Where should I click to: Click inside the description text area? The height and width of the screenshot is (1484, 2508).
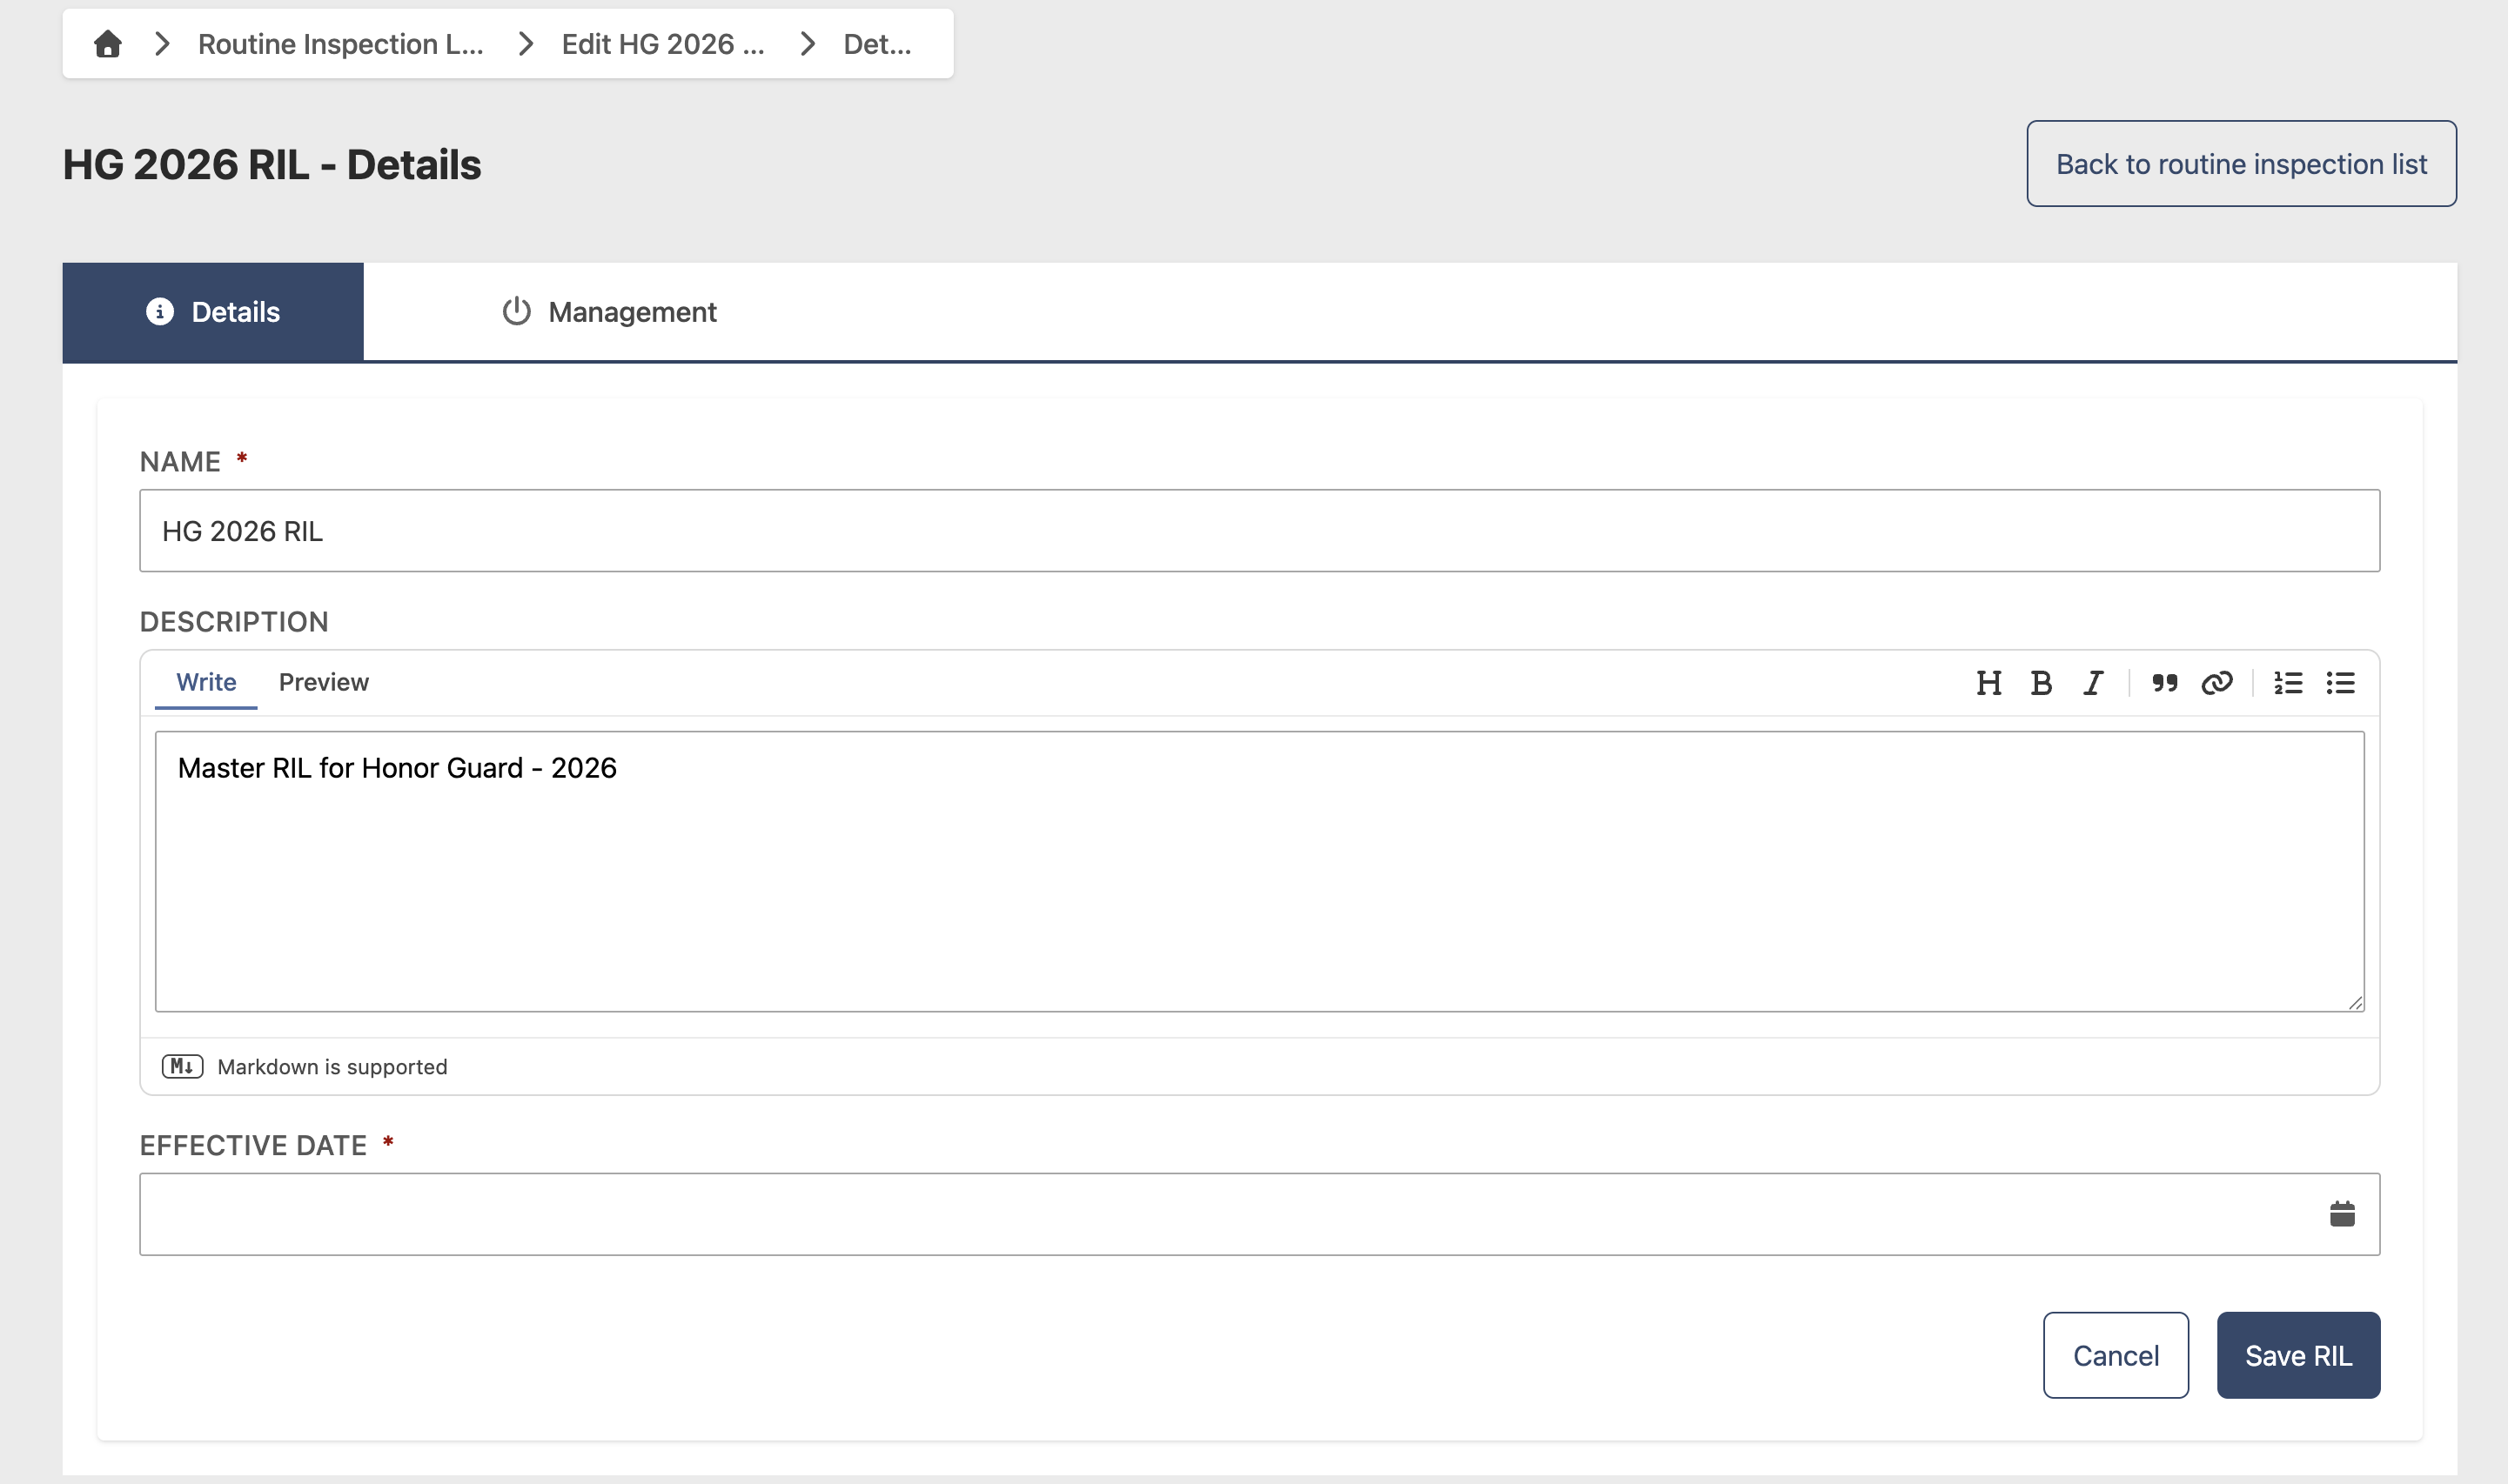pyautogui.click(x=1259, y=872)
